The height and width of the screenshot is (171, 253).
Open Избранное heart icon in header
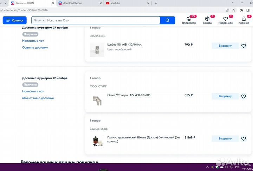[x=226, y=20]
